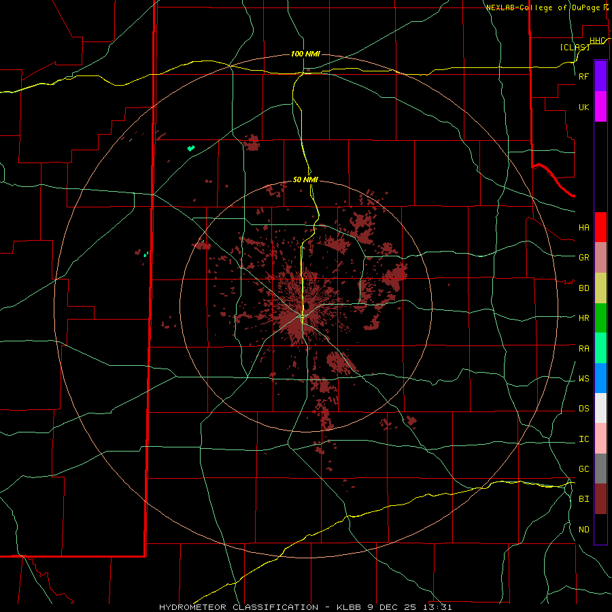Click the ND legend label
This screenshot has width=612, height=612.
583,530
